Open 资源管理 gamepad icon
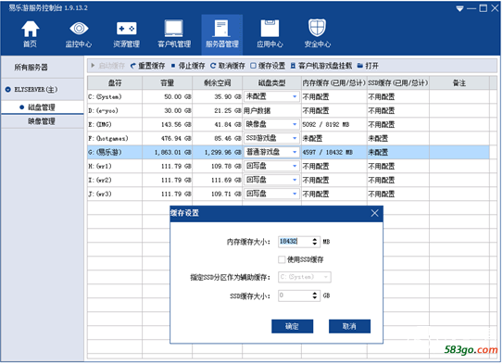Viewport: 503px width, 364px height. click(x=126, y=34)
